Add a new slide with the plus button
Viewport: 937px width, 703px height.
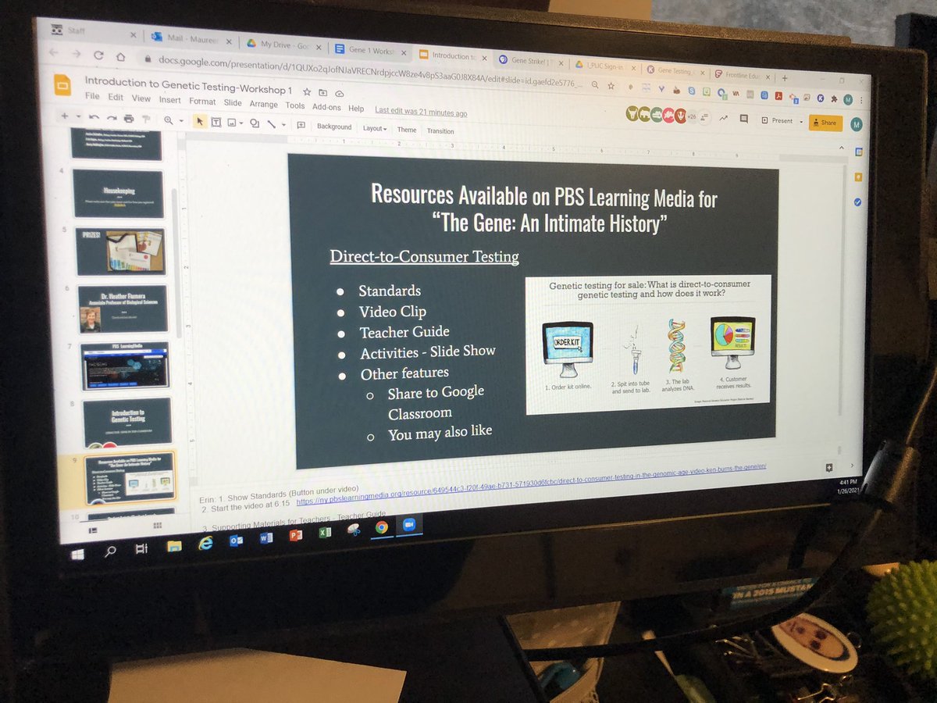[64, 116]
